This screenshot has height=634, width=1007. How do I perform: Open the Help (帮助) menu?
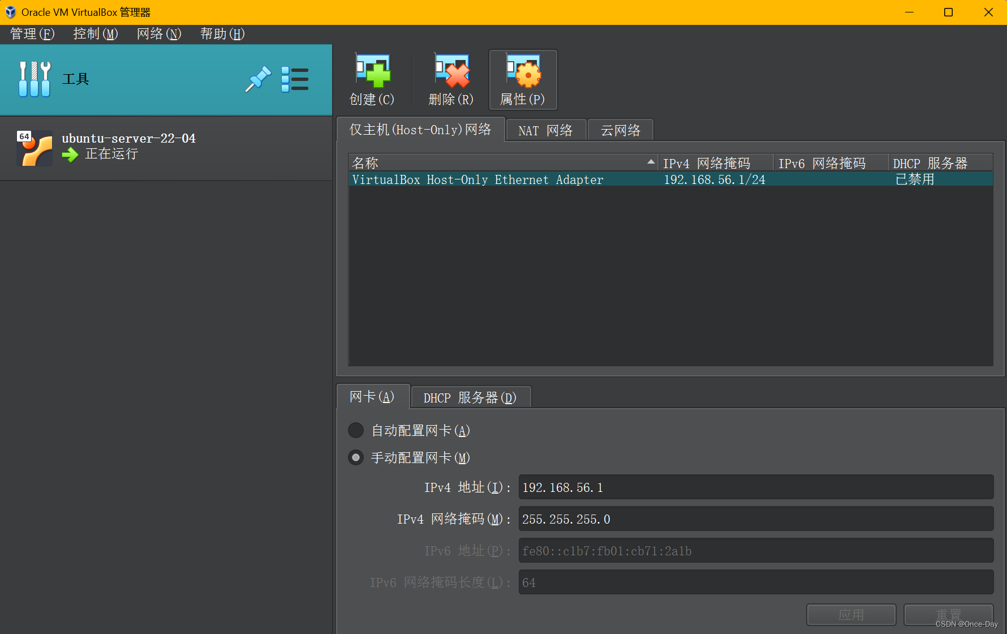tap(222, 34)
